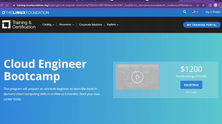This screenshot has width=222, height=124.
Task: Expand the Explore menu
Action: click(113, 25)
